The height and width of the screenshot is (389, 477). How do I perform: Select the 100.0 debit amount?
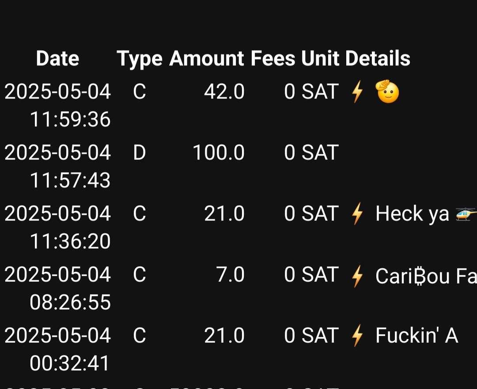(x=219, y=153)
